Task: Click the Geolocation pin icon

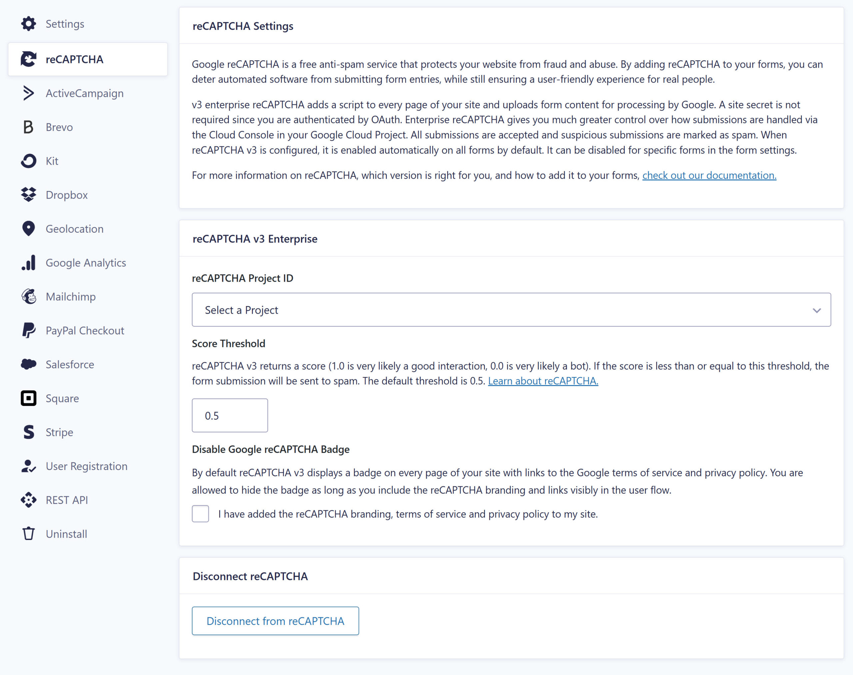Action: point(28,229)
